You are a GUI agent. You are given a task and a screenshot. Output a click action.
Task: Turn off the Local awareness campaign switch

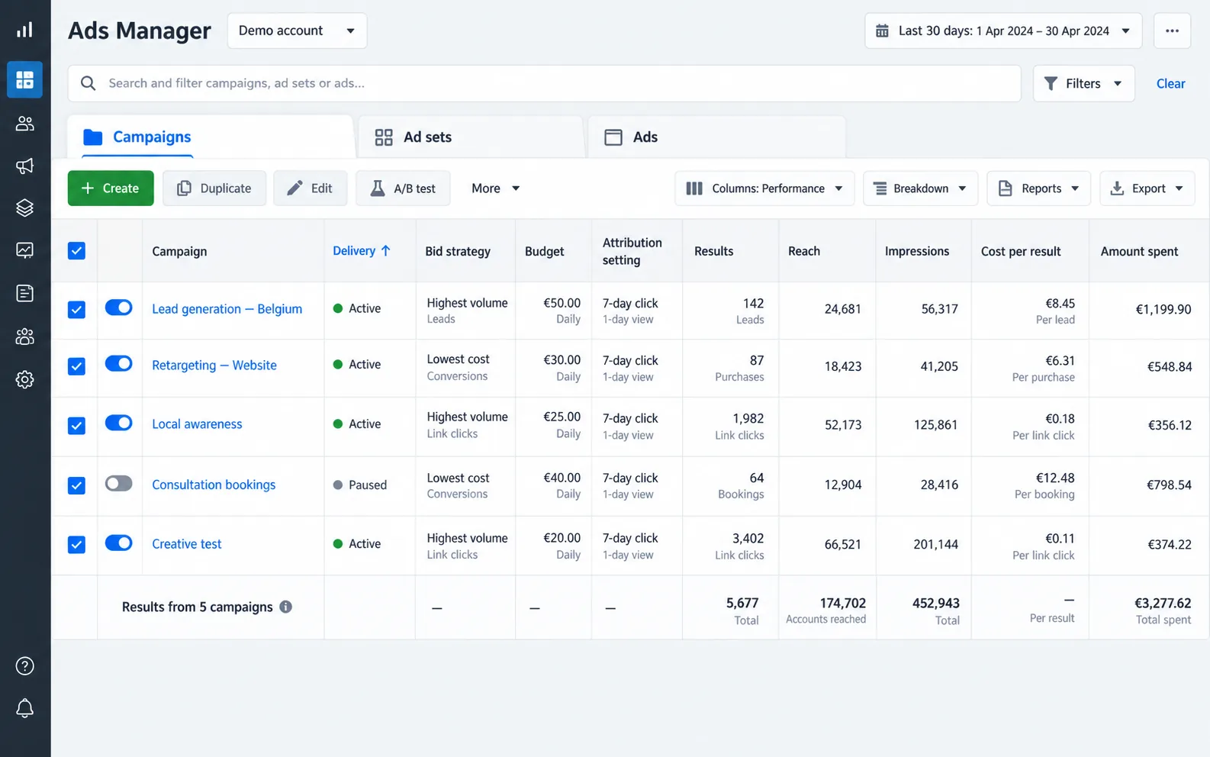click(118, 423)
